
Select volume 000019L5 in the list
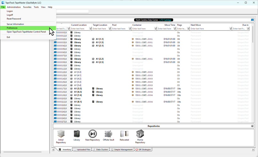[62, 95]
